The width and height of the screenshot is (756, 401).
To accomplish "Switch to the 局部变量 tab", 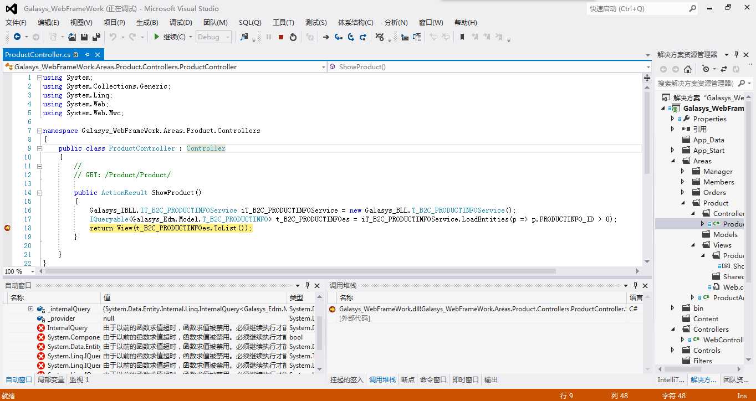I will point(50,380).
